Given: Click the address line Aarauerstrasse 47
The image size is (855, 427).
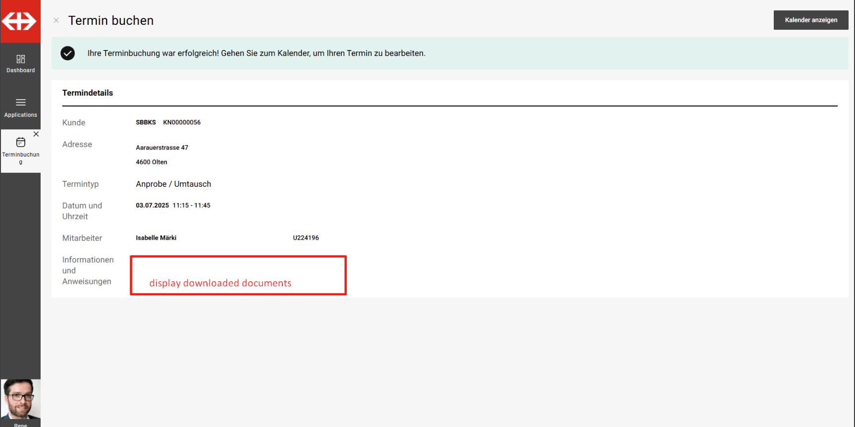Looking at the screenshot, I should tap(162, 148).
